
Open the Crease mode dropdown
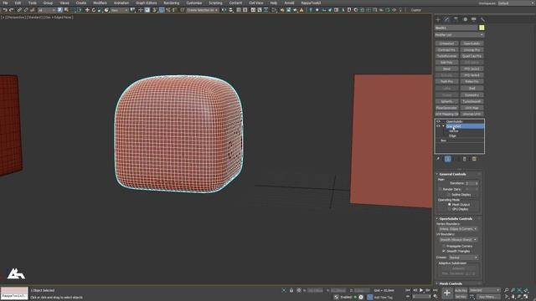pos(463,258)
